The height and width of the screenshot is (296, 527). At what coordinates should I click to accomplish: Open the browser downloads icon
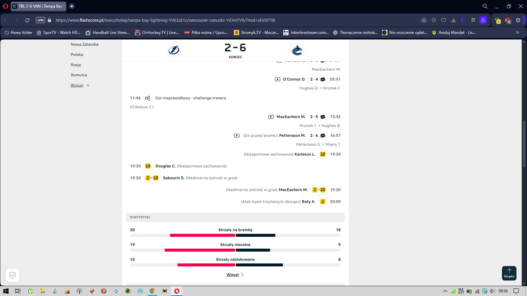[454, 20]
